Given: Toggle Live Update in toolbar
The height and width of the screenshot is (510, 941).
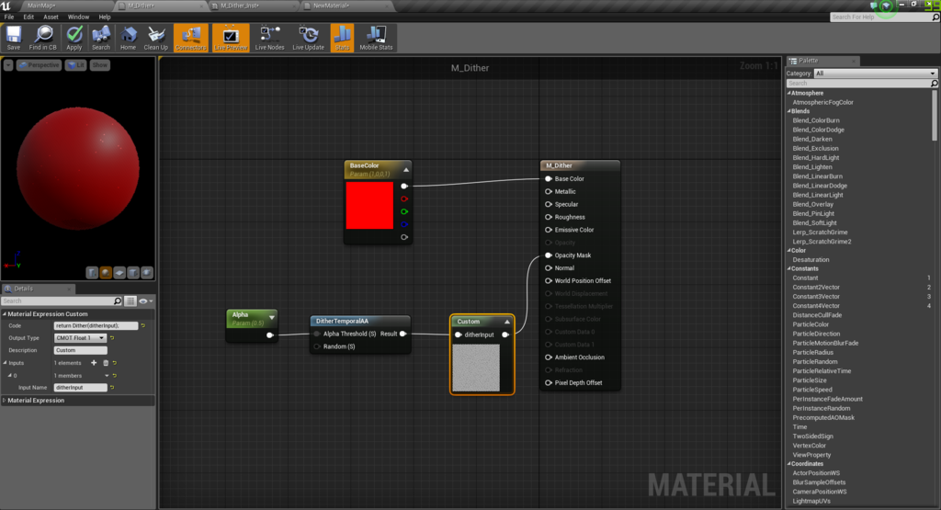Looking at the screenshot, I should tap(308, 38).
